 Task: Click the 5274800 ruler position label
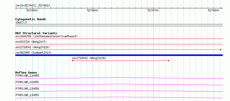point(213,10)
